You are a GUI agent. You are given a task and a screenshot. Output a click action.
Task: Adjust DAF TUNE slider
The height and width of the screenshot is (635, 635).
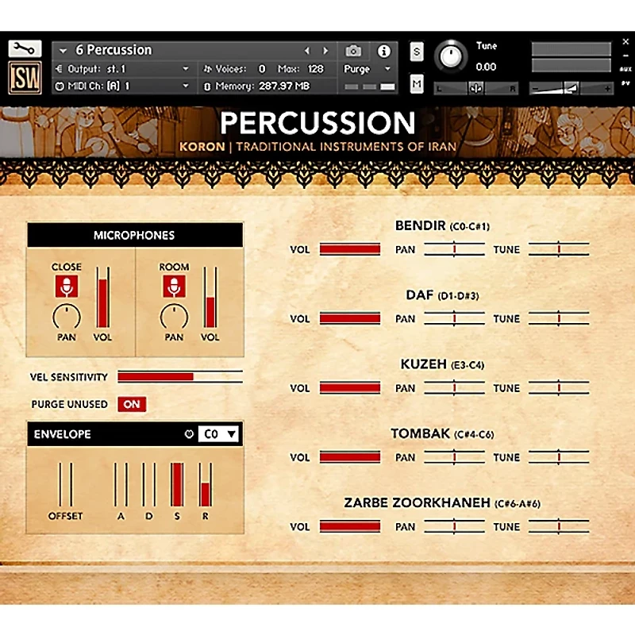(559, 318)
